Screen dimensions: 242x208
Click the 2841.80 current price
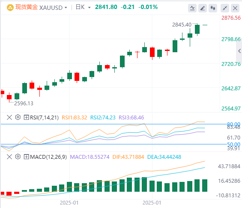click(106, 7)
